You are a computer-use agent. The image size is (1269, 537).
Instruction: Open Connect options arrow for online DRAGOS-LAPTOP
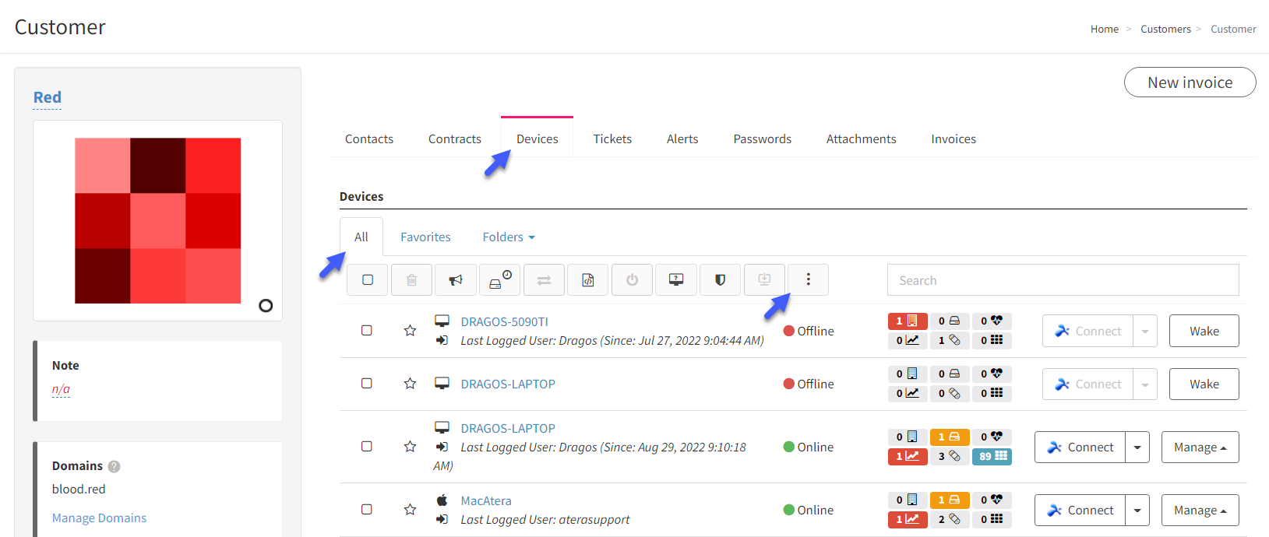coord(1137,447)
